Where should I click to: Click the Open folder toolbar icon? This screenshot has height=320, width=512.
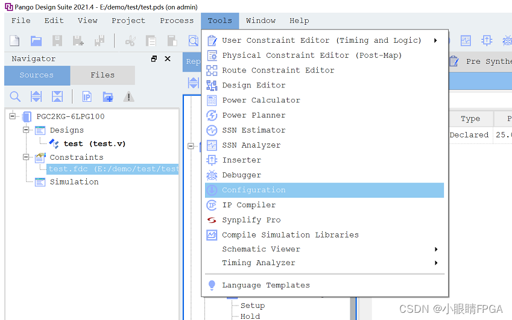click(x=36, y=41)
